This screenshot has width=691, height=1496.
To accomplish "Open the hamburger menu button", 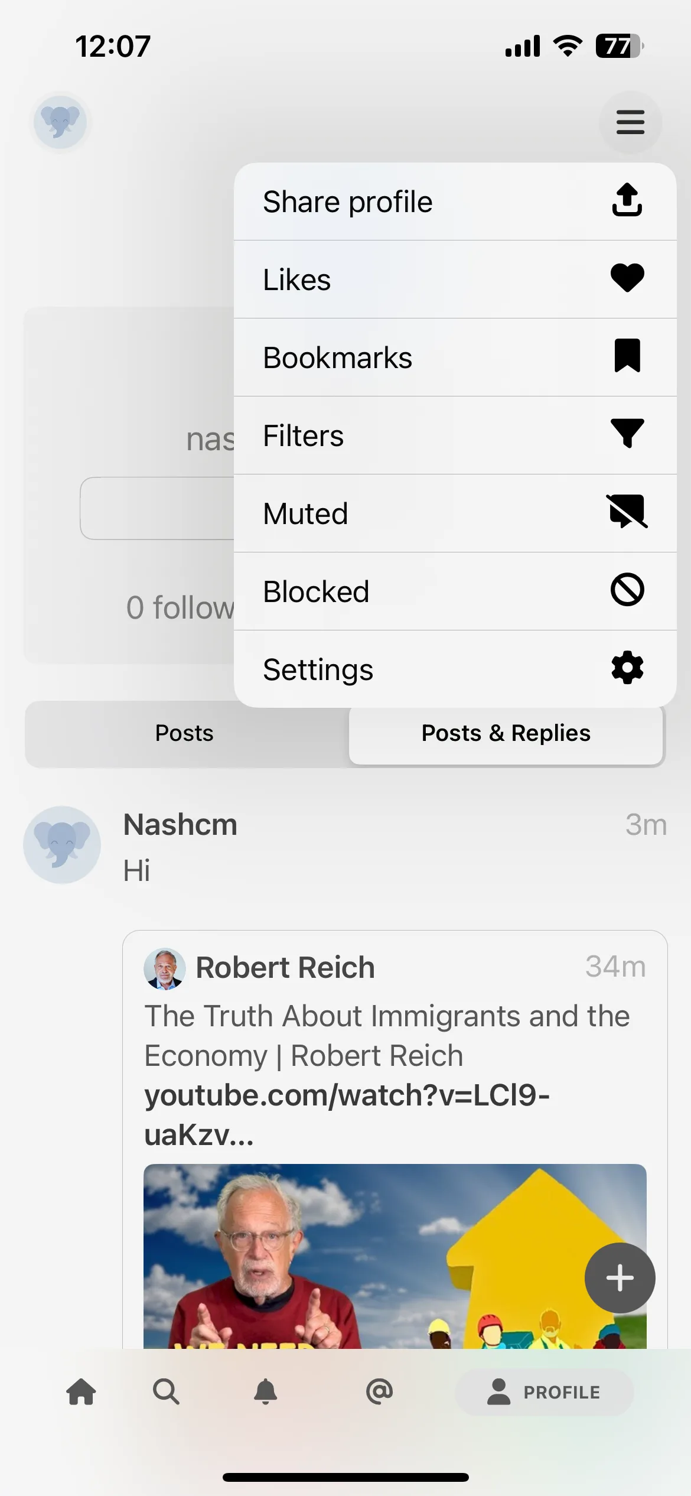I will pos(630,122).
